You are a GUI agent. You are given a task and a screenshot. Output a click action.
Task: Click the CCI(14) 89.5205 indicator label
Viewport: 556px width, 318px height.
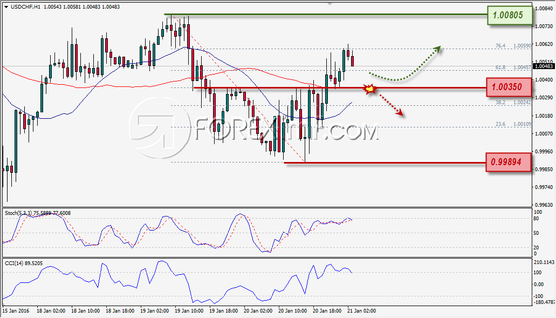coord(24,263)
